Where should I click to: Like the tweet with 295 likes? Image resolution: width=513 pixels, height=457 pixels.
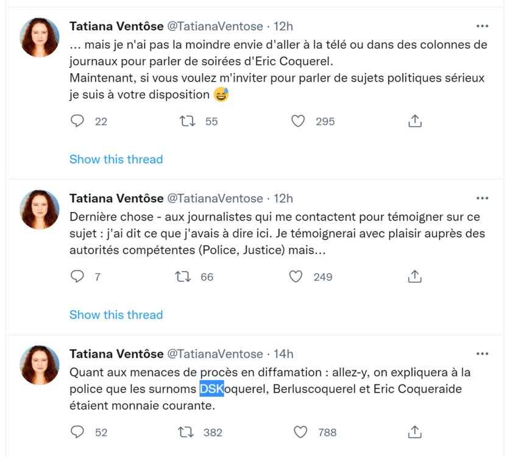tap(298, 121)
